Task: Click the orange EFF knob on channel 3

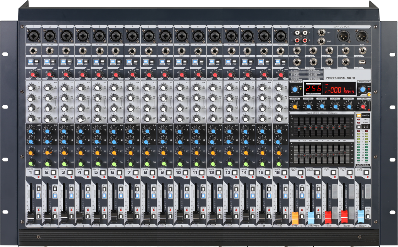Action: click(64, 153)
